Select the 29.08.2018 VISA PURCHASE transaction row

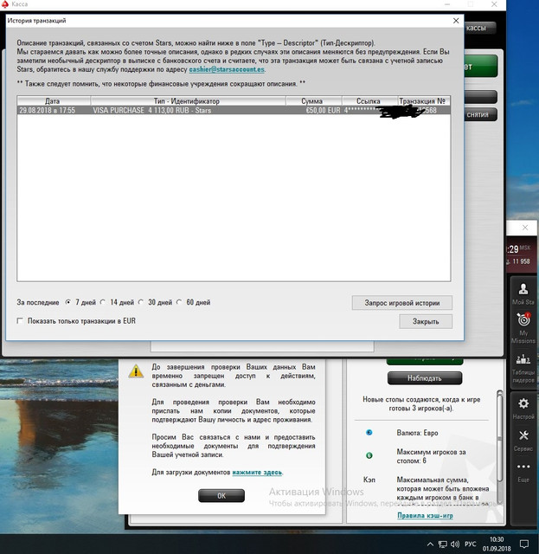(x=234, y=110)
